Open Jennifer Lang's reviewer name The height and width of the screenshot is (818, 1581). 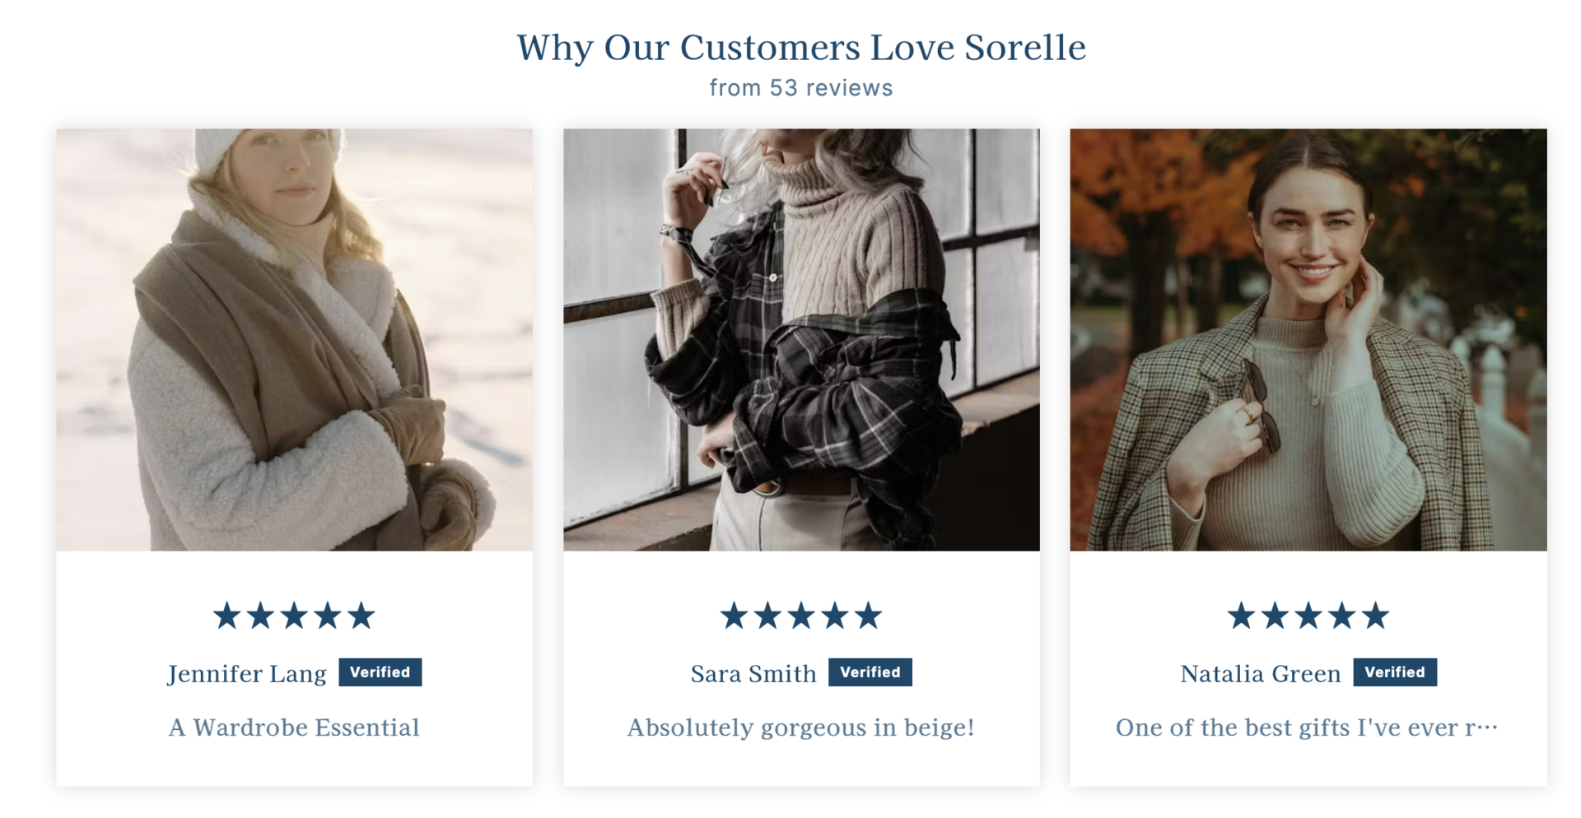(247, 674)
